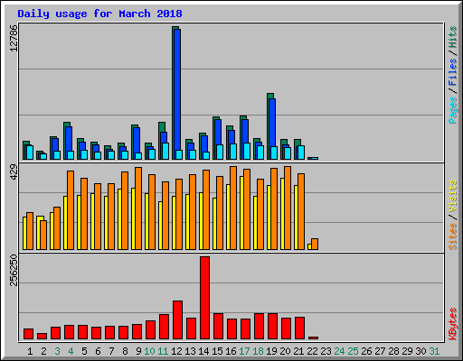Click the green weekend day label 4
The image size is (463, 361).
coord(71,351)
